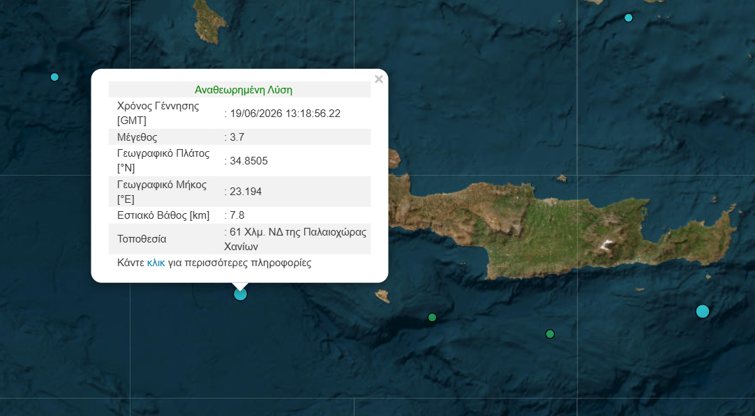This screenshot has height=416, width=755.
Task: Select the "Μέγεθος" label
Action: pos(137,137)
